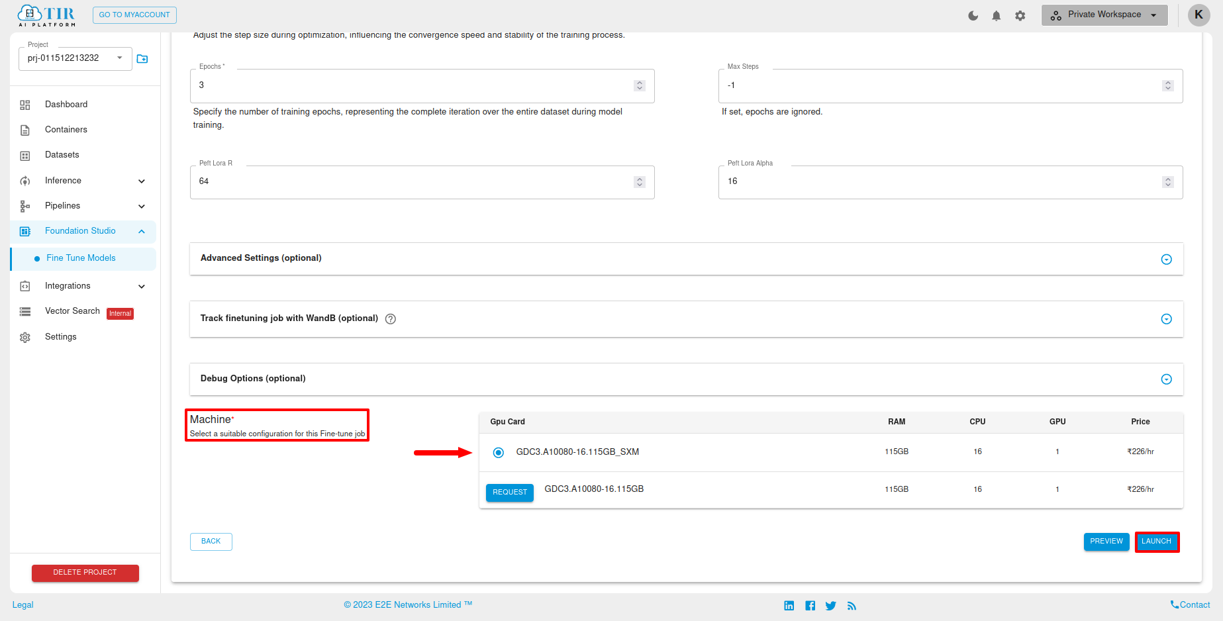Click the Settings sidebar gear icon
Viewport: 1223px width, 621px height.
[25, 337]
